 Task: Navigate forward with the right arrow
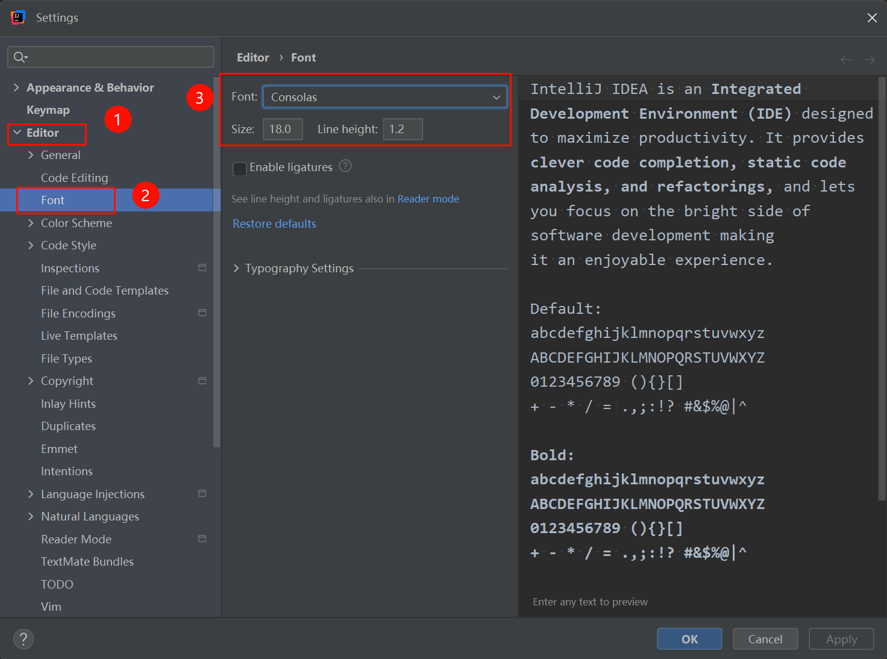pos(869,59)
